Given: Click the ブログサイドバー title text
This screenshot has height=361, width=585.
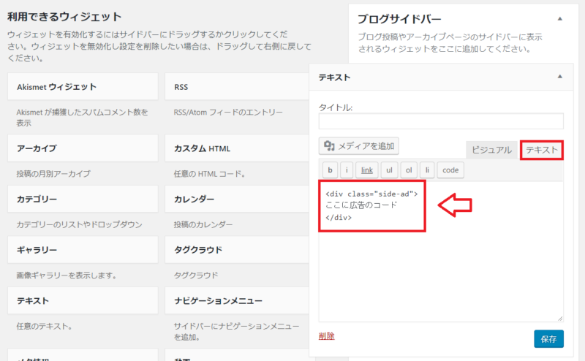Looking at the screenshot, I should 399,19.
